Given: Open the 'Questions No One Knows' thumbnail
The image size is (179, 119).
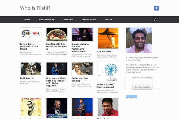Looking at the screenshot, I should point(57,35).
